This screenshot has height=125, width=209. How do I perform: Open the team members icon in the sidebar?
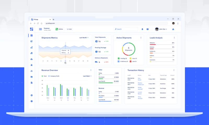[32, 71]
